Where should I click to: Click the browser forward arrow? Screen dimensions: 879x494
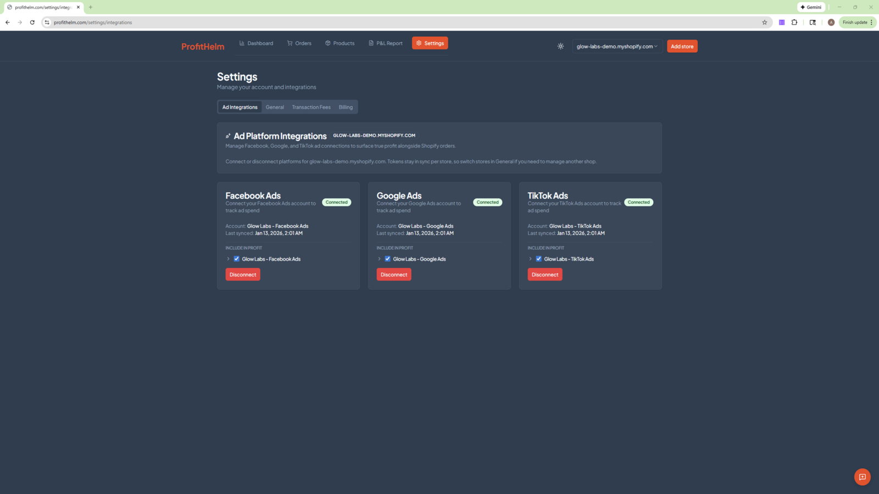[20, 23]
